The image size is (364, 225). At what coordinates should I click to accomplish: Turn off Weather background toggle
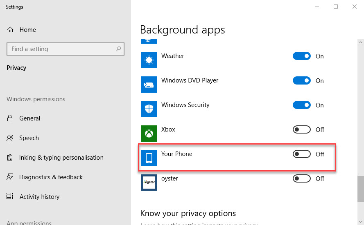(x=301, y=56)
